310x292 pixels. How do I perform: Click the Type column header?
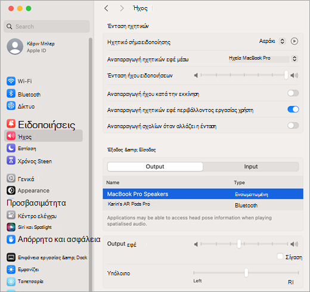(239, 182)
